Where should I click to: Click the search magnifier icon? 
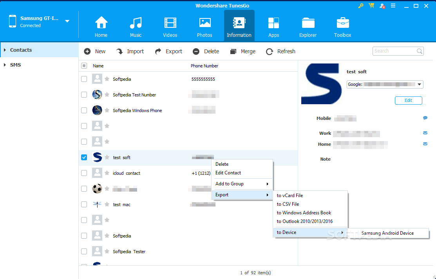pos(420,51)
